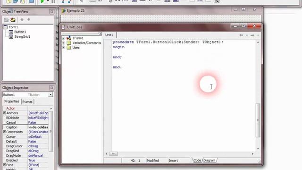Switch to the Events tab
302x170 pixels.
click(x=27, y=102)
